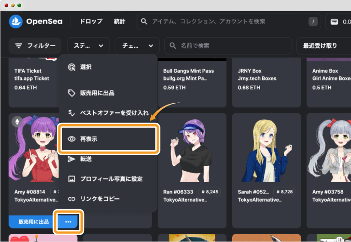Viewport: 351px width, 242px height.
Task: Click tifa.app Ticket collection name
Action: tap(32, 79)
